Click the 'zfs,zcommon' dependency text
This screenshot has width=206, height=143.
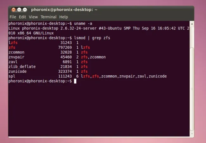click(93, 57)
